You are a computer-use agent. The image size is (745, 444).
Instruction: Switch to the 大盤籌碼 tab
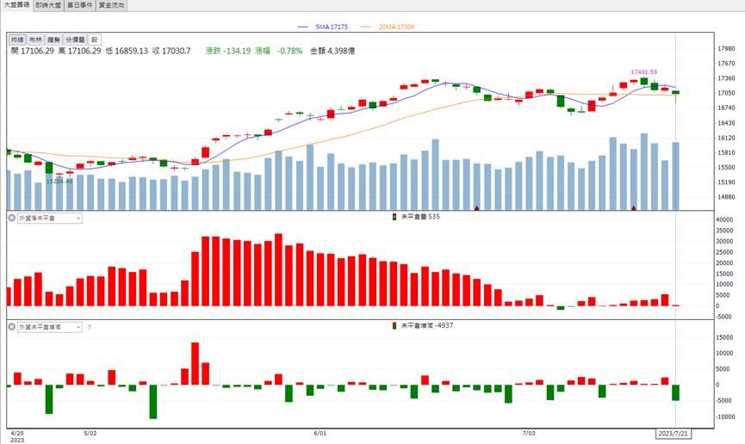pos(16,5)
